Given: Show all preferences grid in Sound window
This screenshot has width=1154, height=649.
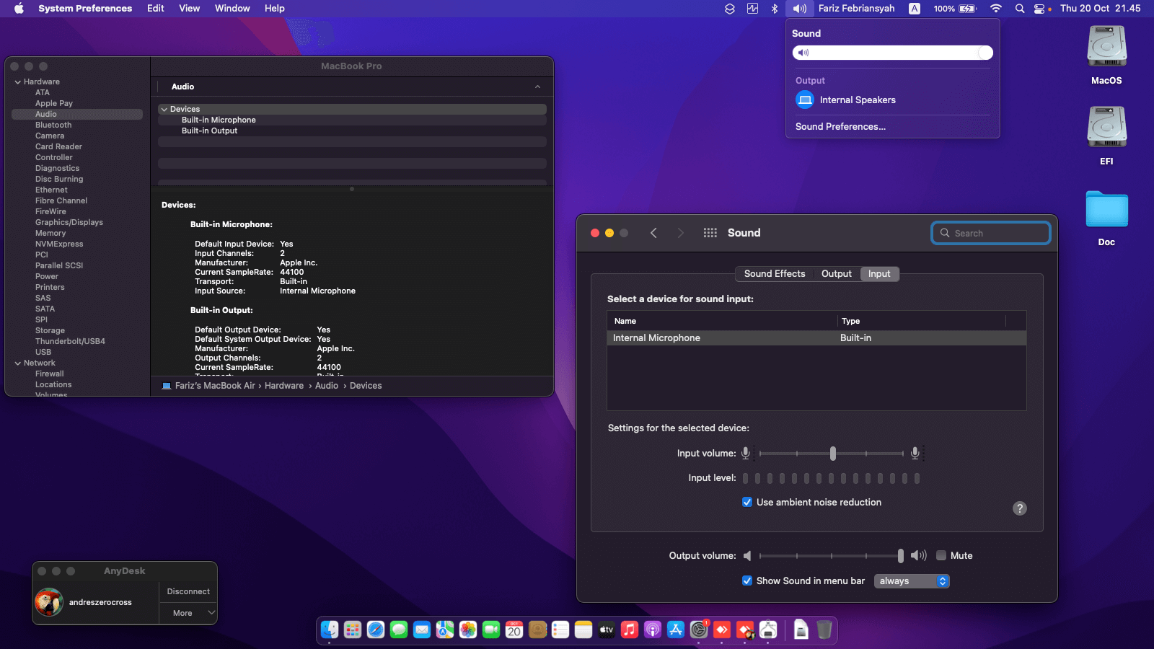Looking at the screenshot, I should point(710,233).
